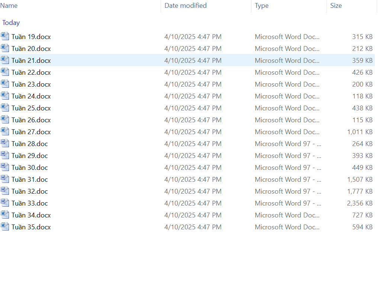Select the Word icon next to Tuần 22.docx
The image size is (392, 281).
click(x=5, y=72)
